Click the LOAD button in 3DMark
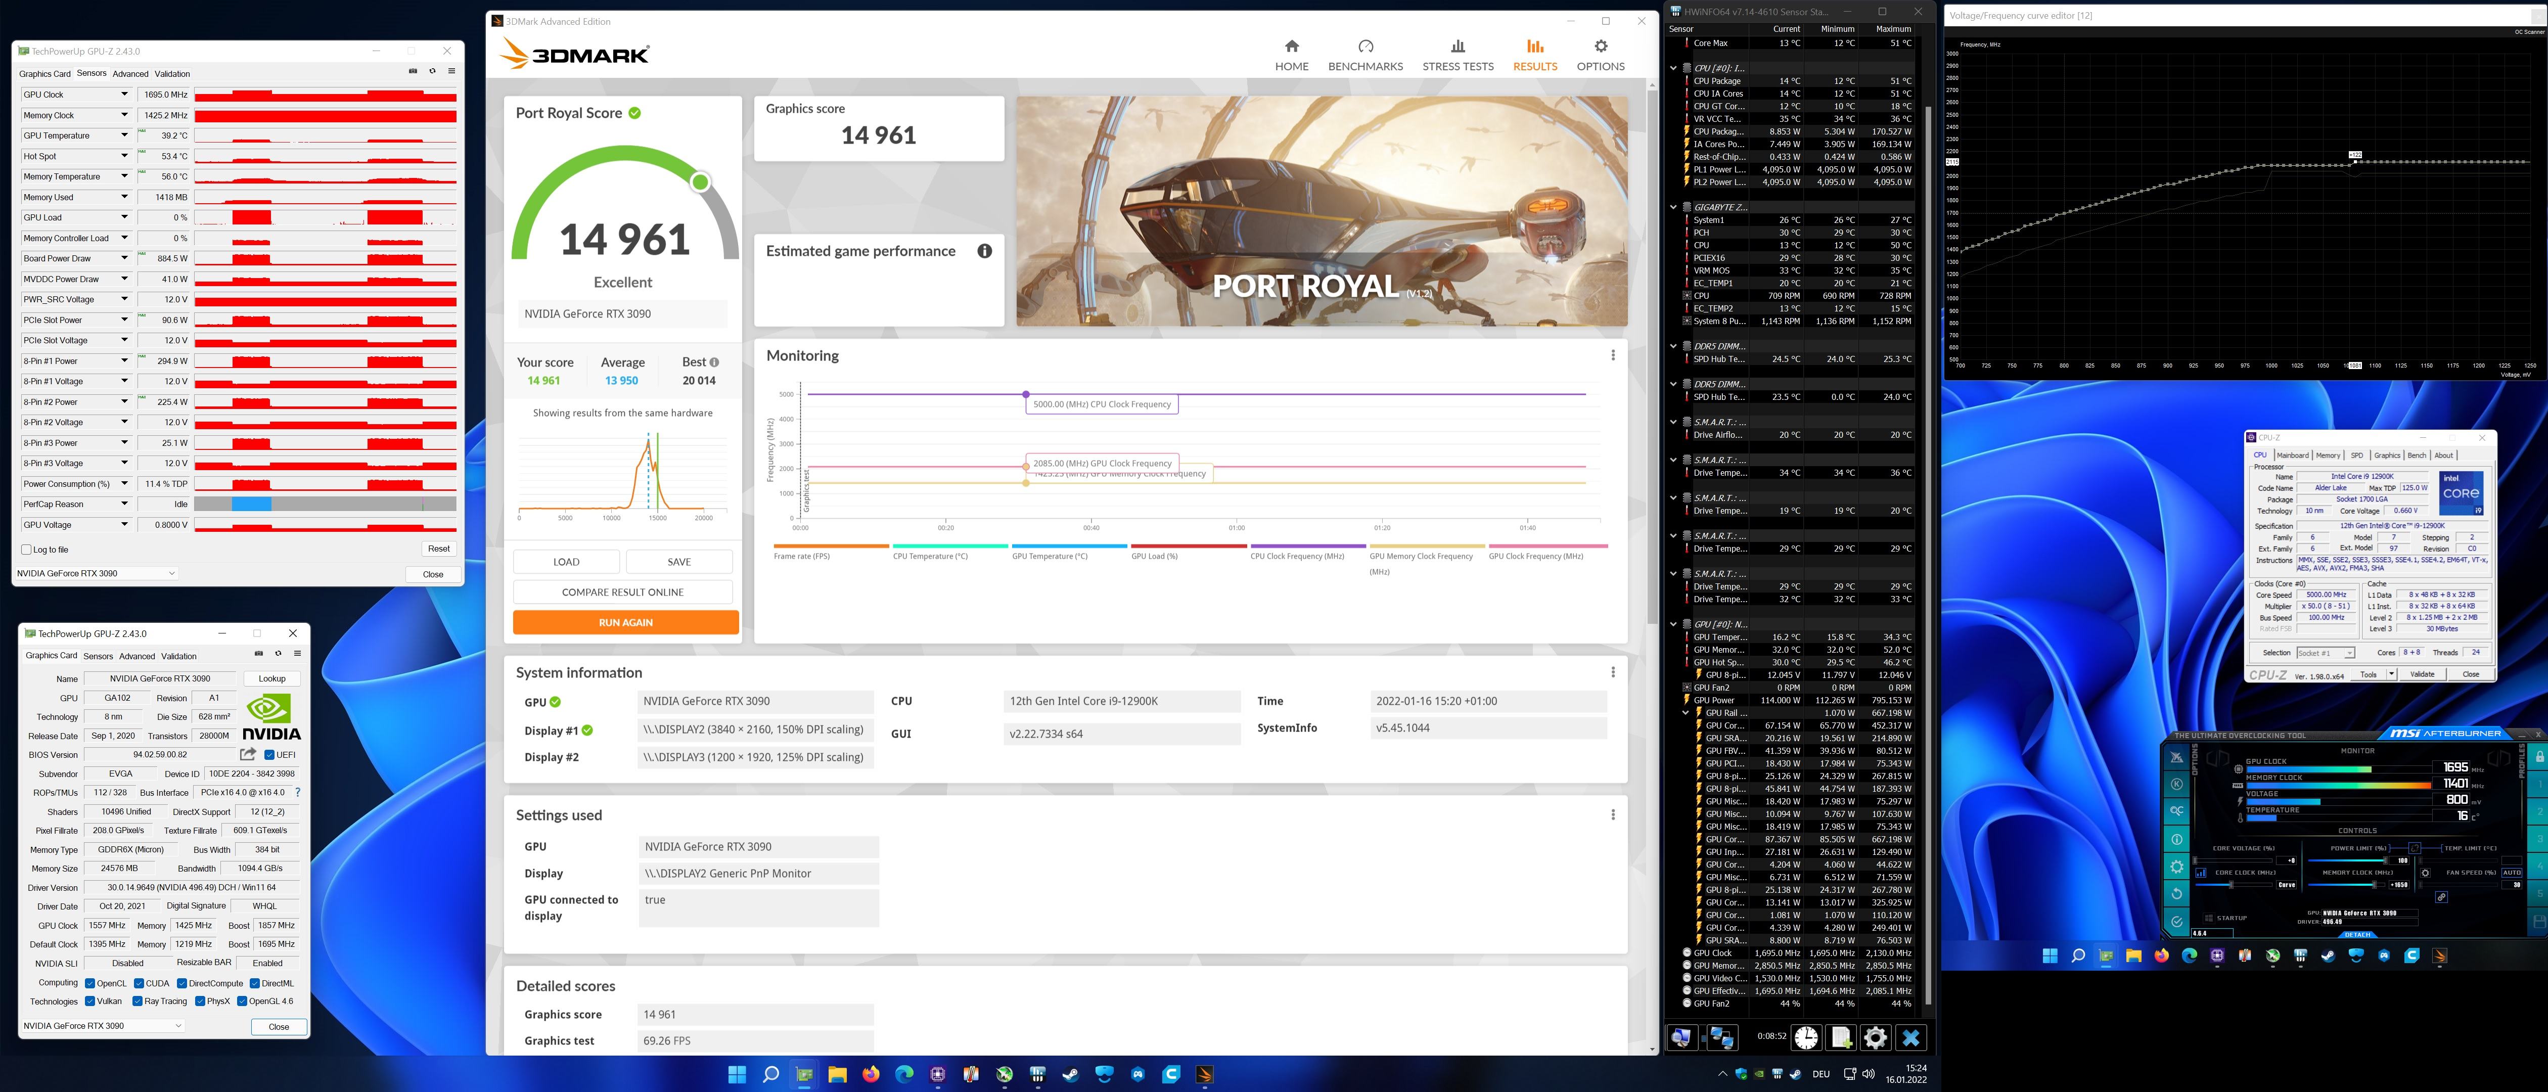This screenshot has width=2548, height=1092. click(566, 562)
